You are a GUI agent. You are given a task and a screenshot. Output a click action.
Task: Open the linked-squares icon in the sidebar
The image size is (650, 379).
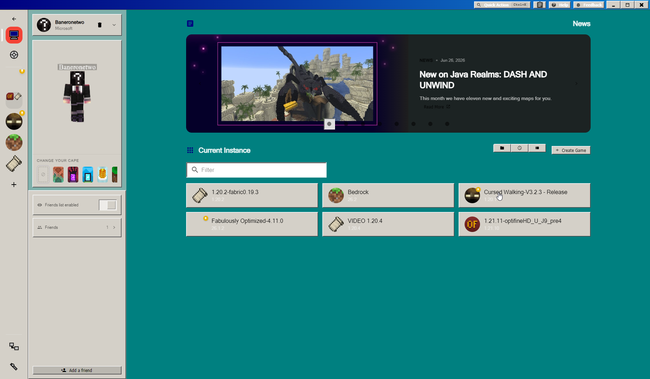click(x=14, y=346)
